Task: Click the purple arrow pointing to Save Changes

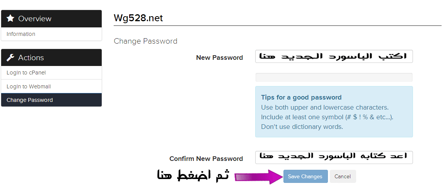Action: pos(258,177)
